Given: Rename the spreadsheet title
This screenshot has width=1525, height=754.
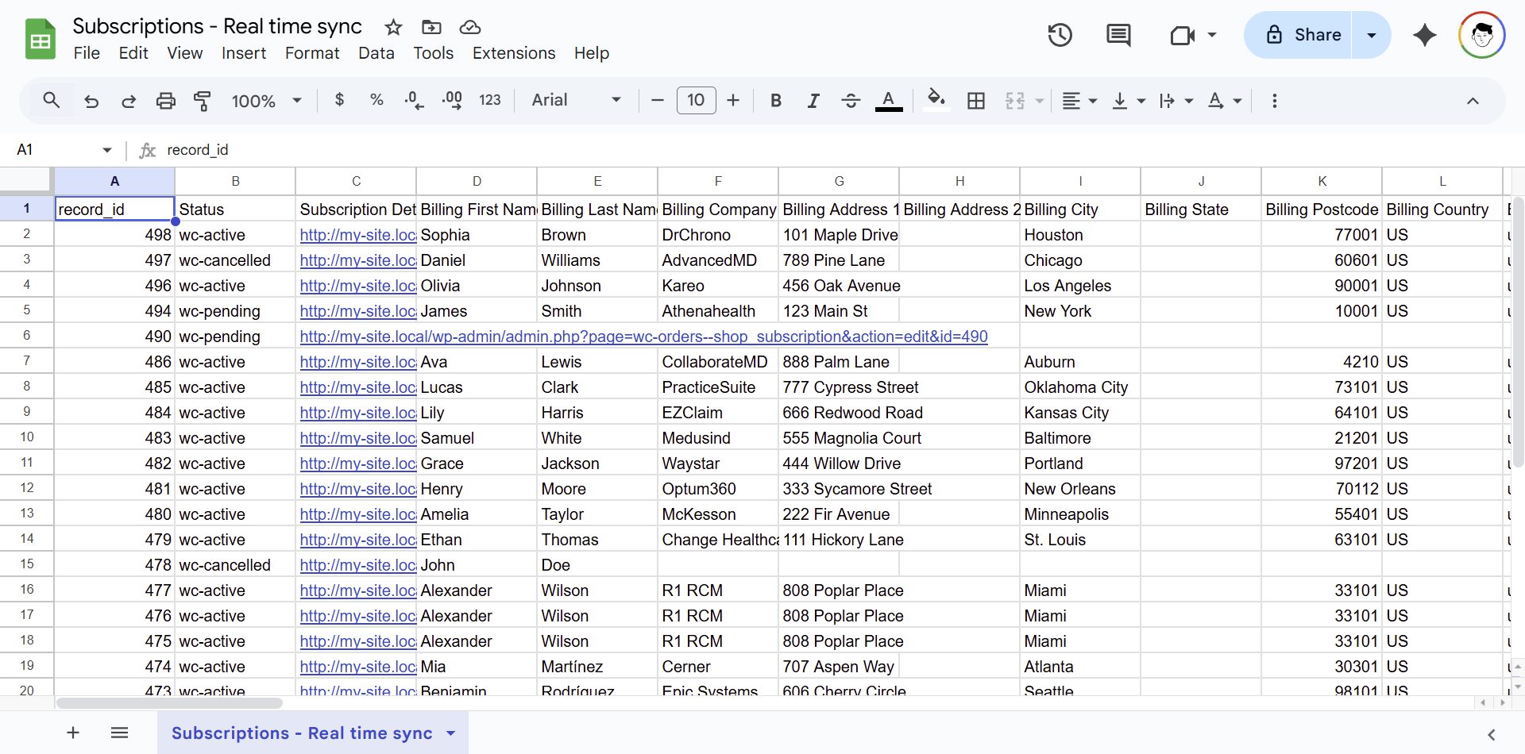Looking at the screenshot, I should [x=217, y=26].
